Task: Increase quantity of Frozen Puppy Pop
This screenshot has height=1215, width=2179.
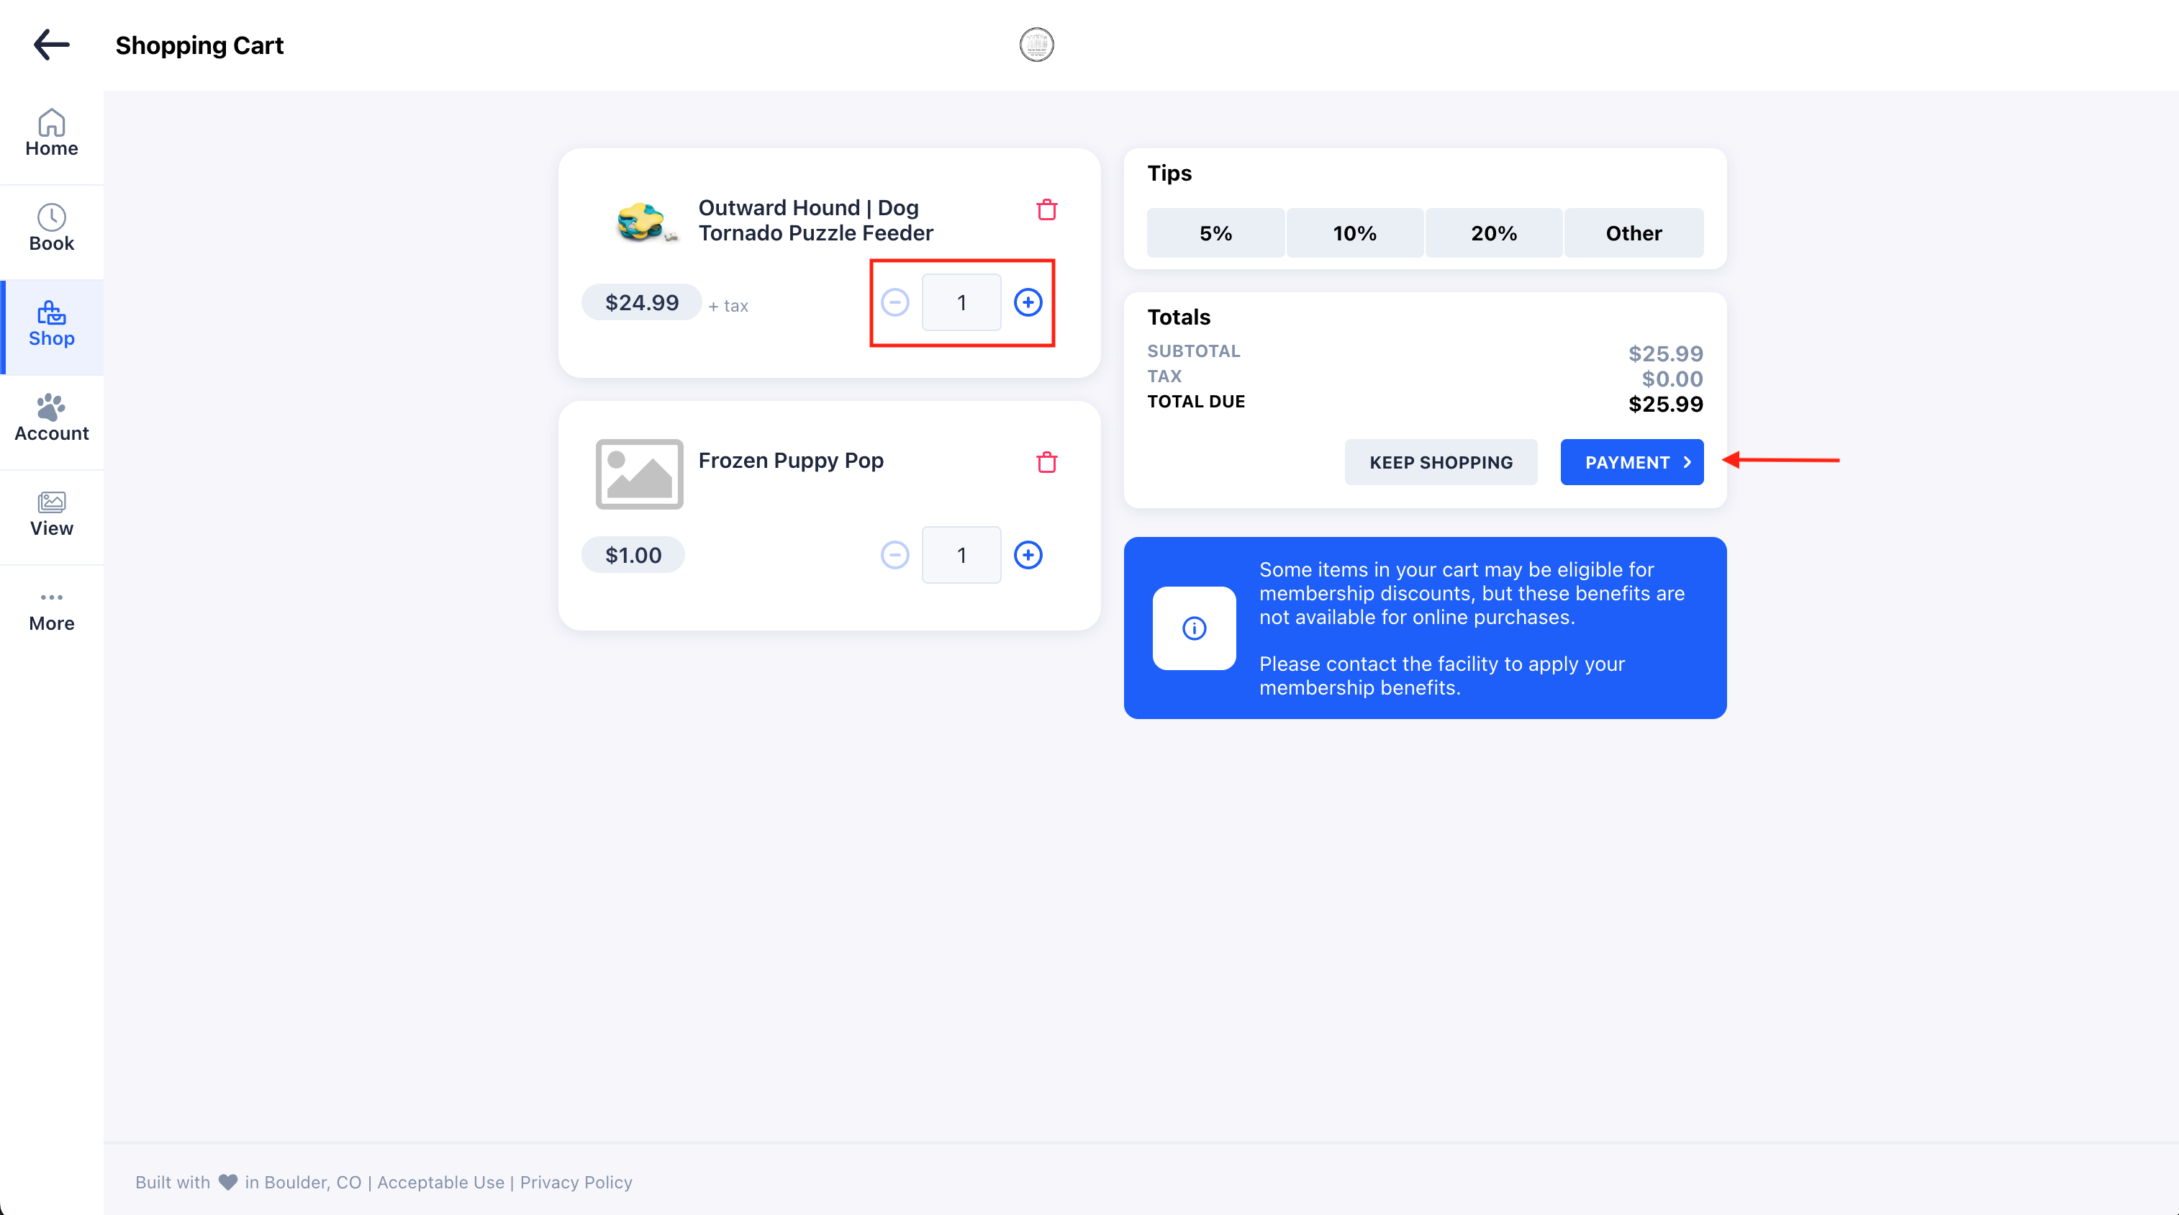Action: (x=1028, y=555)
